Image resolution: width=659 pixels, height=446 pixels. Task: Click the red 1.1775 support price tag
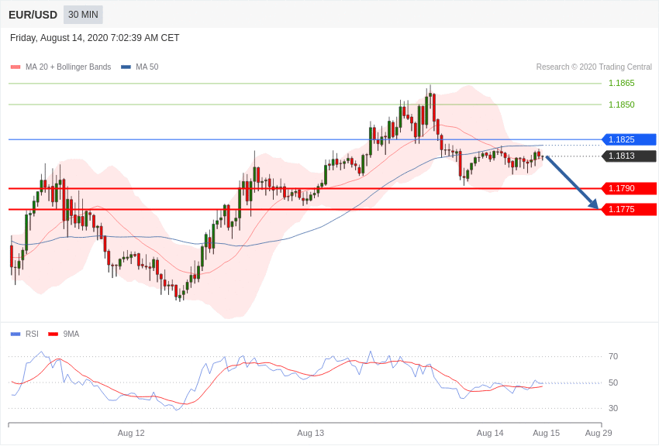(629, 209)
